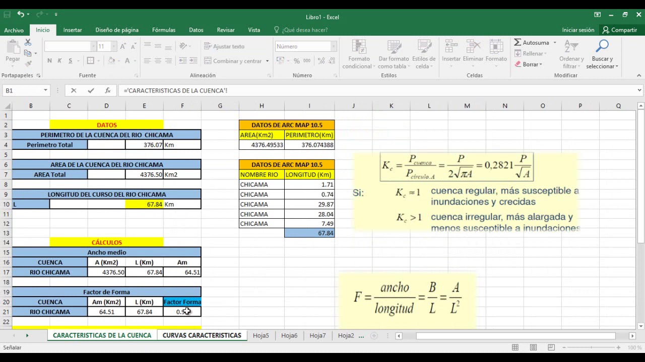Click the Formato cells icon

coord(496,46)
